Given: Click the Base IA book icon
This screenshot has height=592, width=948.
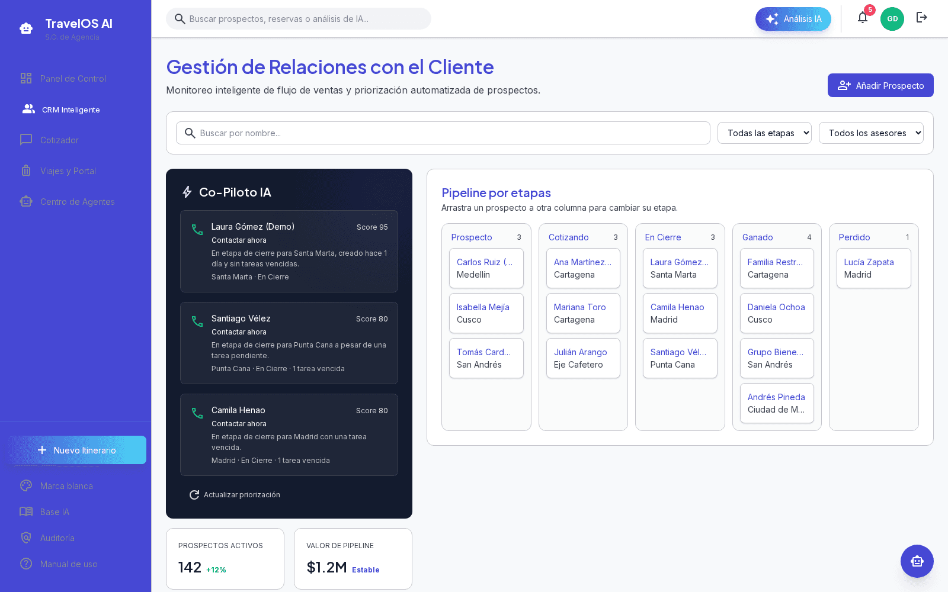Looking at the screenshot, I should tap(26, 511).
